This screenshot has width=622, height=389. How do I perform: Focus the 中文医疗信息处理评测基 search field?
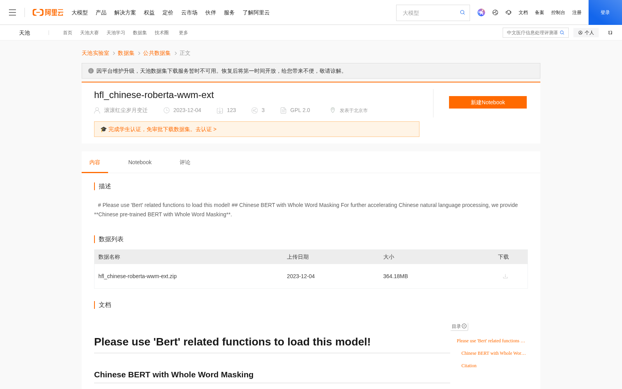[x=532, y=33]
